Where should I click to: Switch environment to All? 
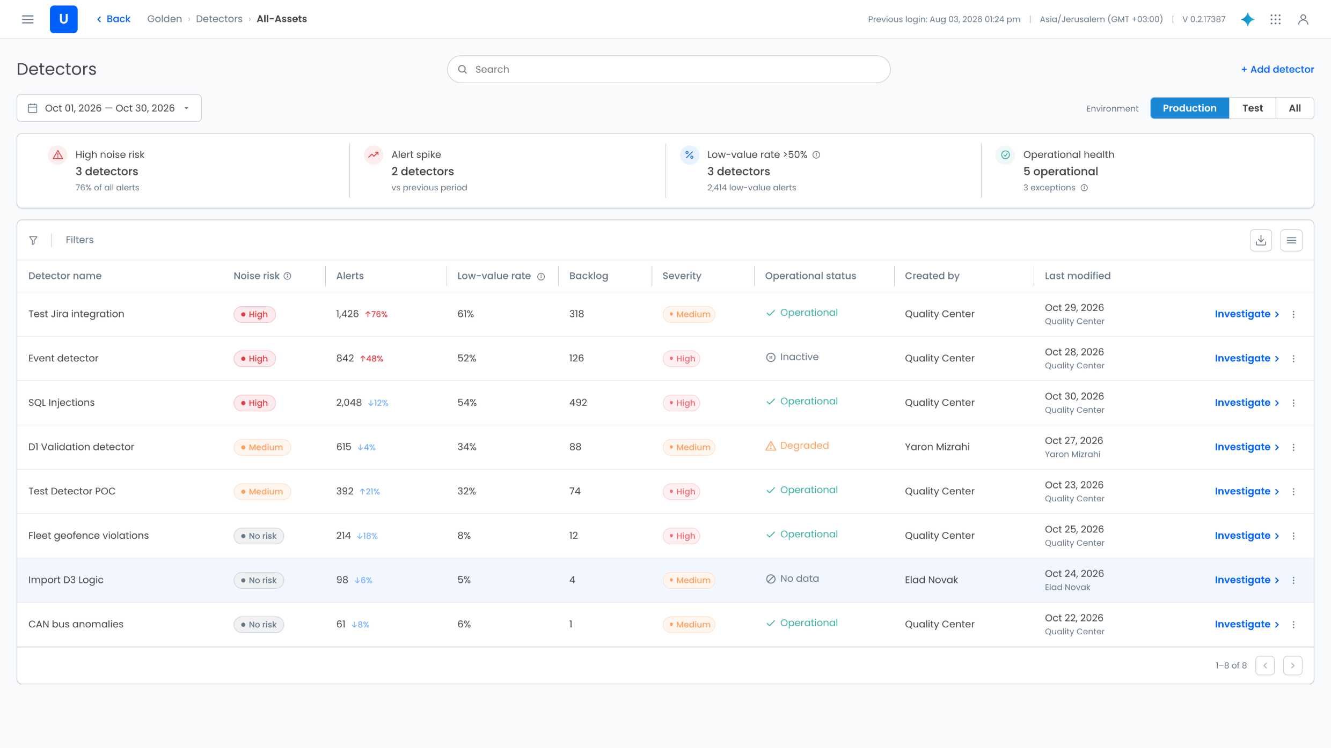tap(1295, 108)
